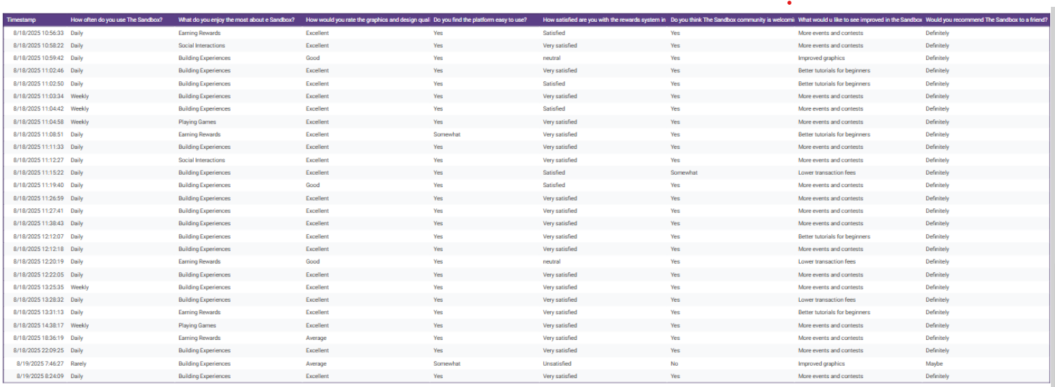Click the "How often do you use The Sandbox?" header

[117, 20]
